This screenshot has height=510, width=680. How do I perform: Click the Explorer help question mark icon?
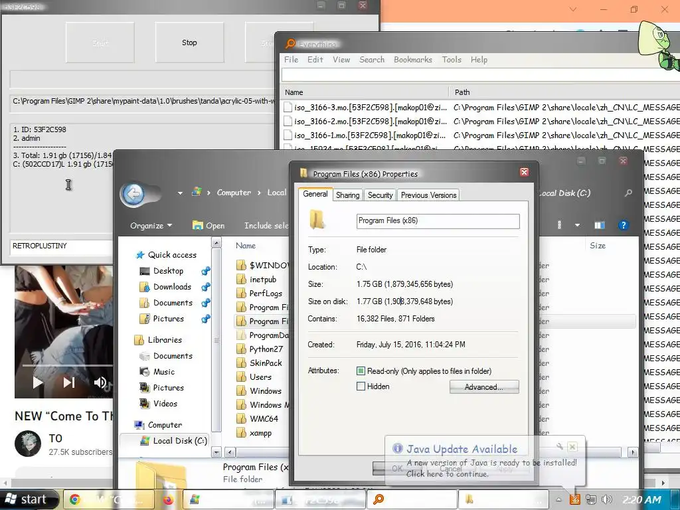[x=623, y=225]
